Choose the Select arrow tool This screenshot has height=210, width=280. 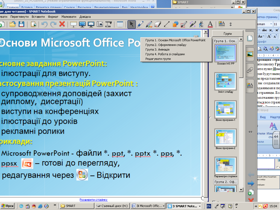point(132,24)
